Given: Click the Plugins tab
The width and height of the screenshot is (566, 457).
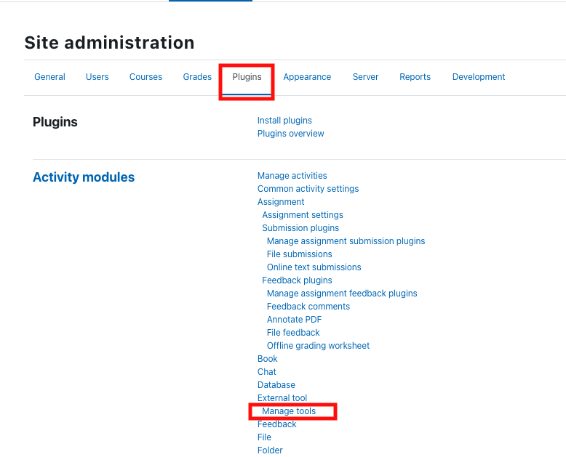Looking at the screenshot, I should [x=247, y=77].
